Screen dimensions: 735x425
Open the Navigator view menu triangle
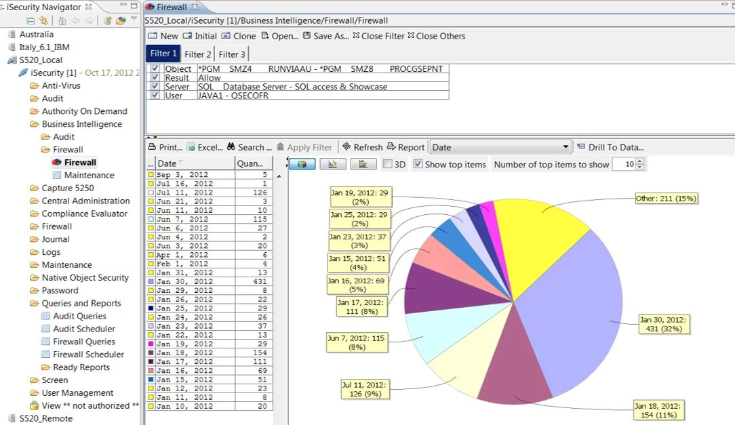point(134,19)
